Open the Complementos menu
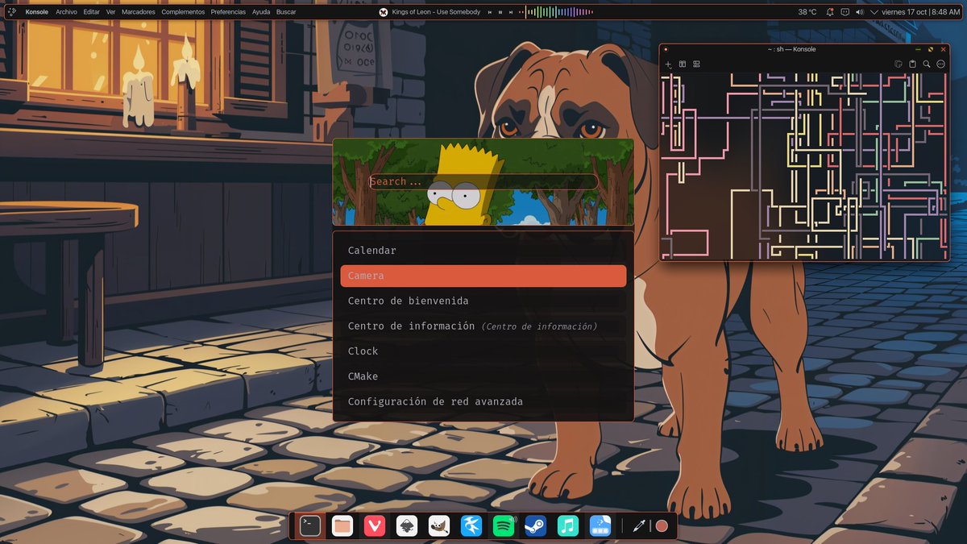This screenshot has width=967, height=544. 183,12
